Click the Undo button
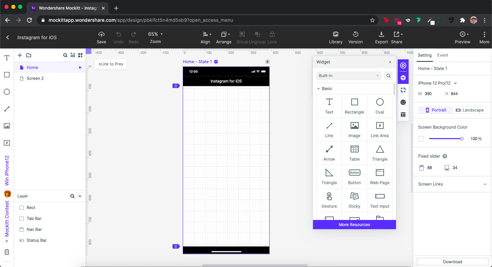The height and width of the screenshot is (267, 492). click(x=119, y=38)
